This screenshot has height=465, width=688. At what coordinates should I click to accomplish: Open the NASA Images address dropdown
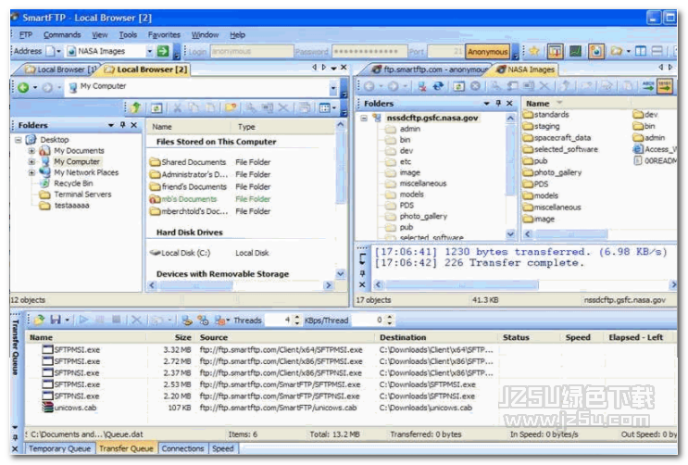coord(149,51)
